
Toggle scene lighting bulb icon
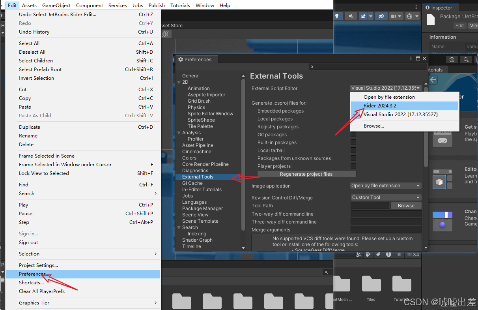337,16
